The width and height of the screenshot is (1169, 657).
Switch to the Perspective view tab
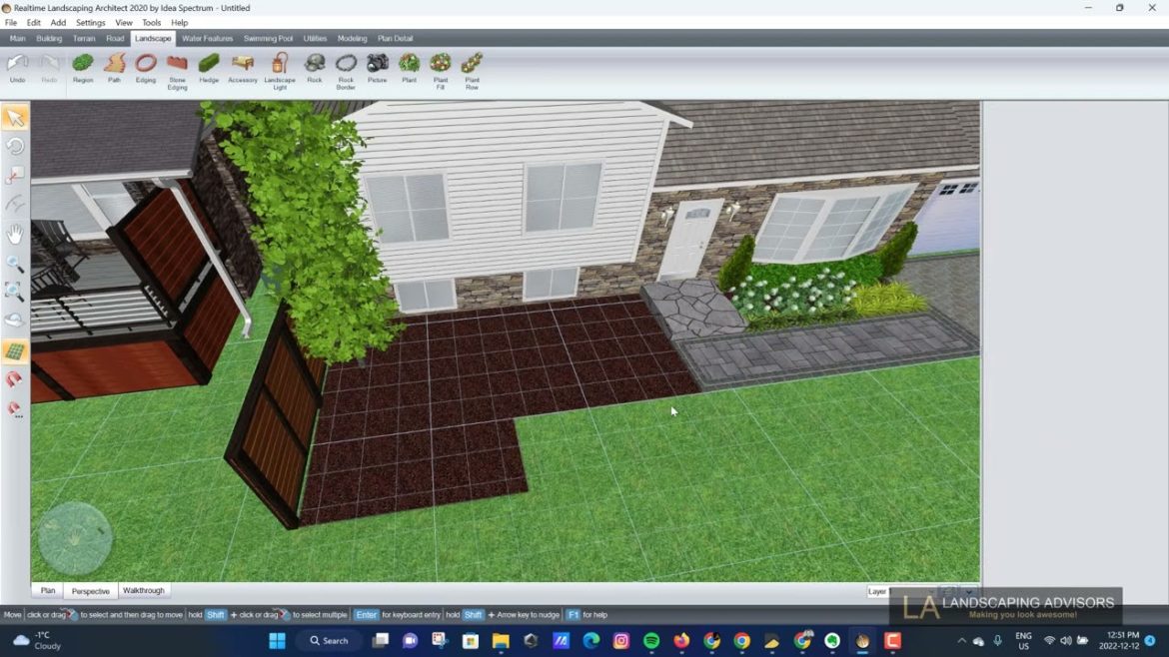[x=90, y=590]
